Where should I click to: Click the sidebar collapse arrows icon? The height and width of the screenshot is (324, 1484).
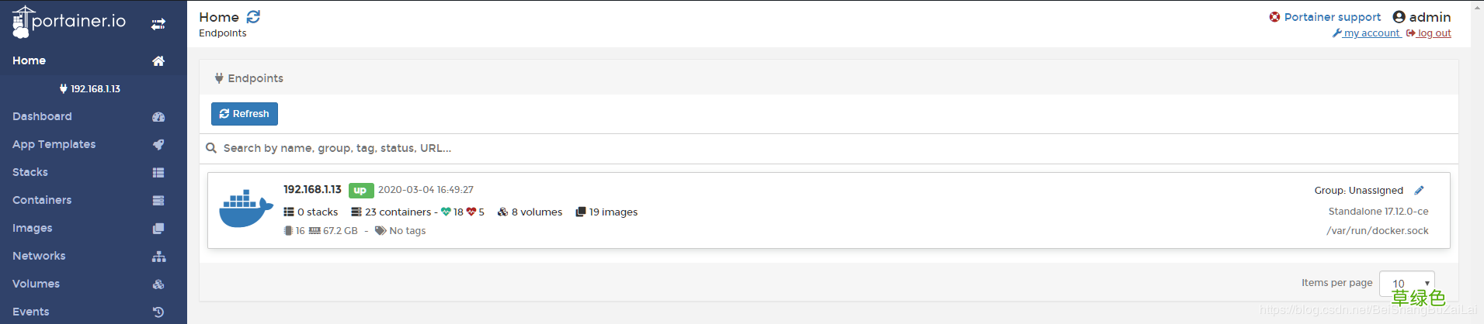(158, 24)
